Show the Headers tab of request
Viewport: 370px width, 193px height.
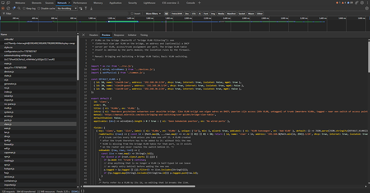tap(93, 35)
